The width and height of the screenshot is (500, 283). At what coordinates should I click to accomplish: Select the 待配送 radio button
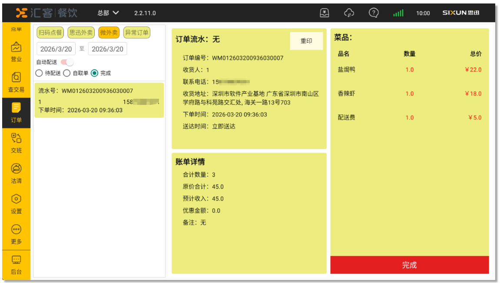point(39,73)
